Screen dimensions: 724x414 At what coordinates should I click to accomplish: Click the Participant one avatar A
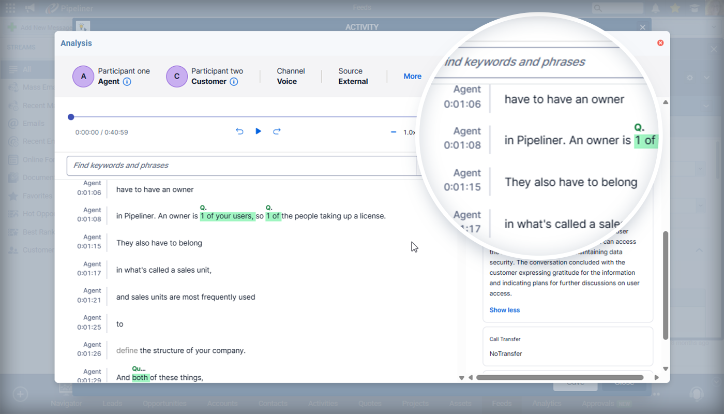click(83, 77)
